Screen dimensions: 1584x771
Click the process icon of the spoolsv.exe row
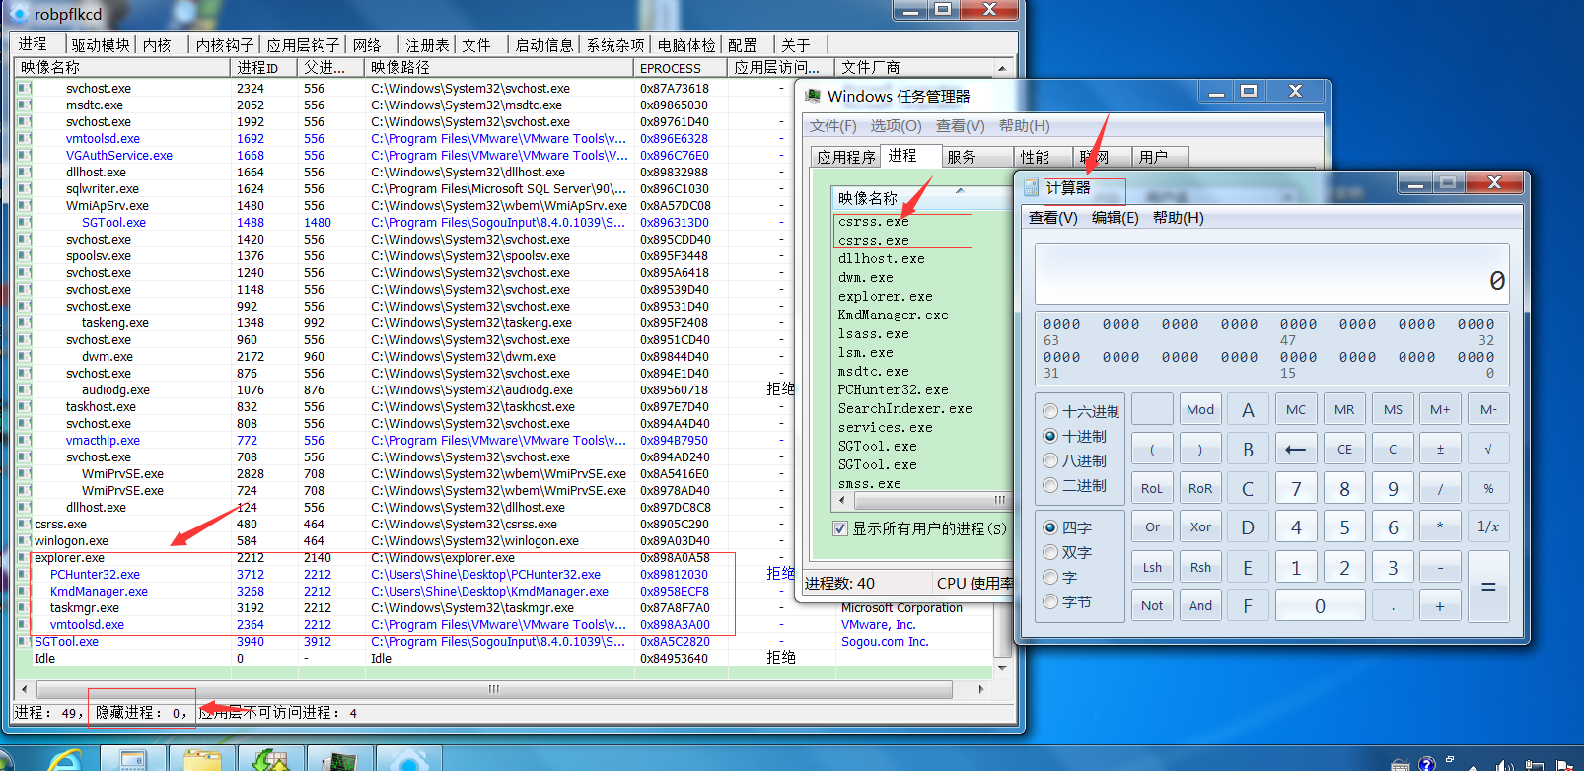(x=24, y=256)
